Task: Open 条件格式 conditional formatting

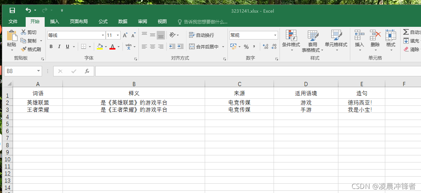Action: 291,40
